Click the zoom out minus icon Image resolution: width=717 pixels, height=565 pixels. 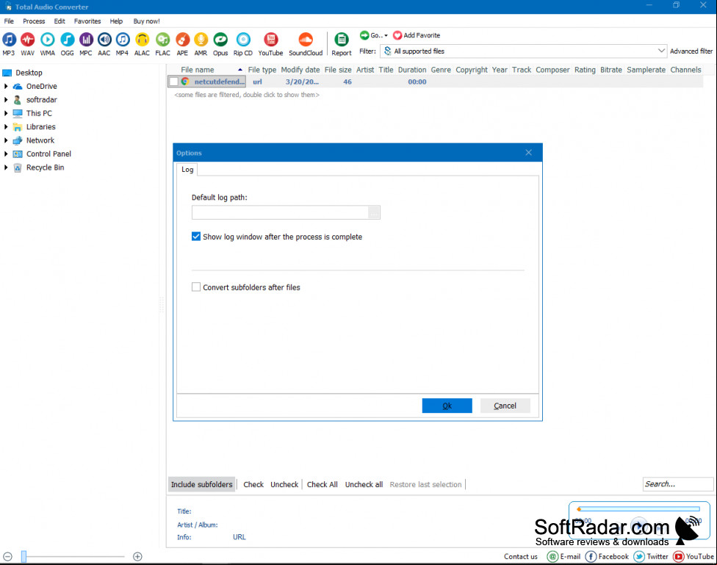click(x=7, y=556)
